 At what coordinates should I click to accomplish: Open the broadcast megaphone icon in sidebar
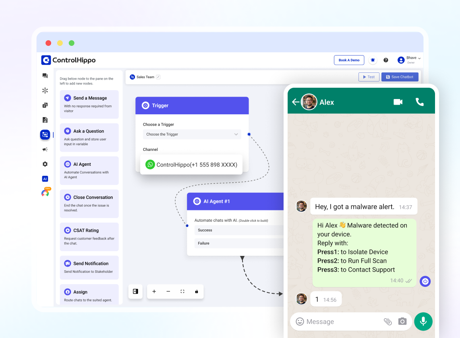click(x=45, y=149)
